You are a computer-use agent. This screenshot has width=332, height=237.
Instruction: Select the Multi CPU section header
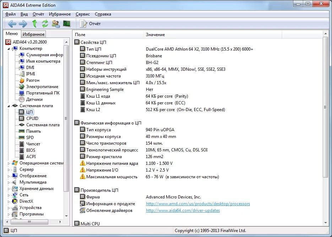[87, 224]
